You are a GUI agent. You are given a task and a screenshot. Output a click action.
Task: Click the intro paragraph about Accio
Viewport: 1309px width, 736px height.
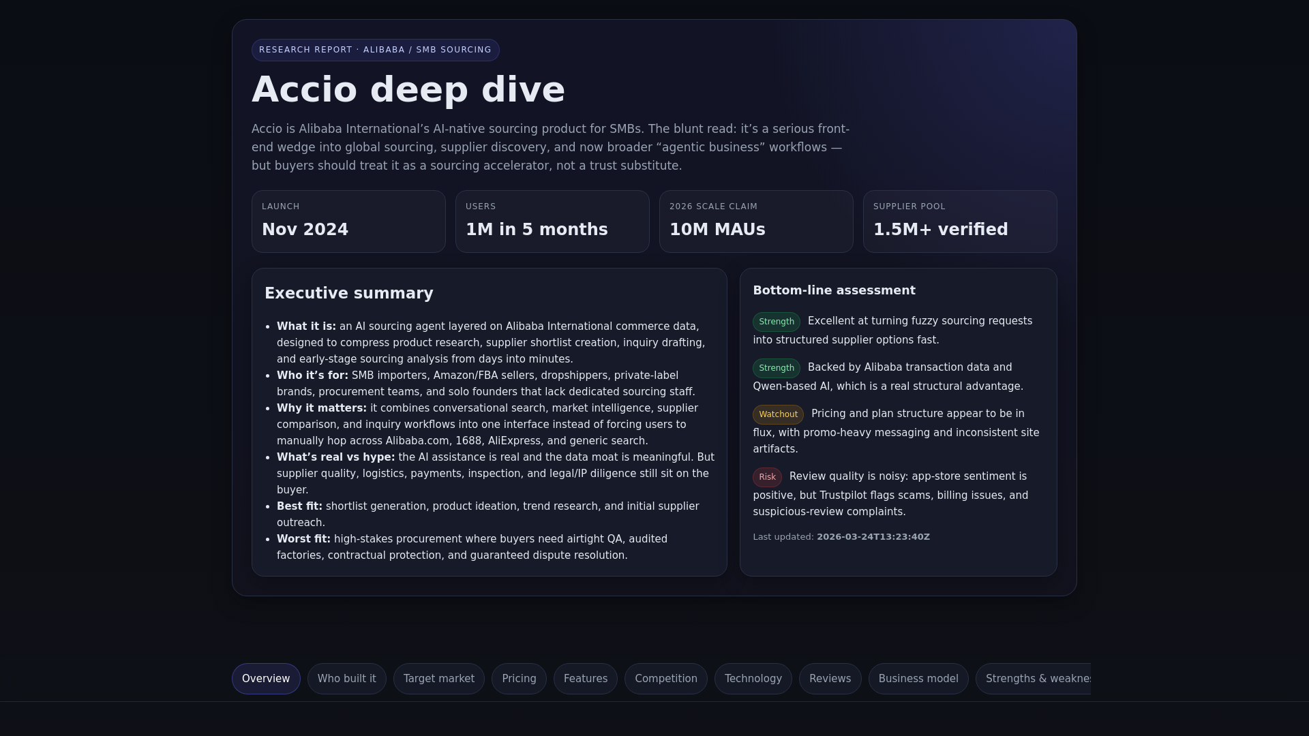[x=551, y=147]
